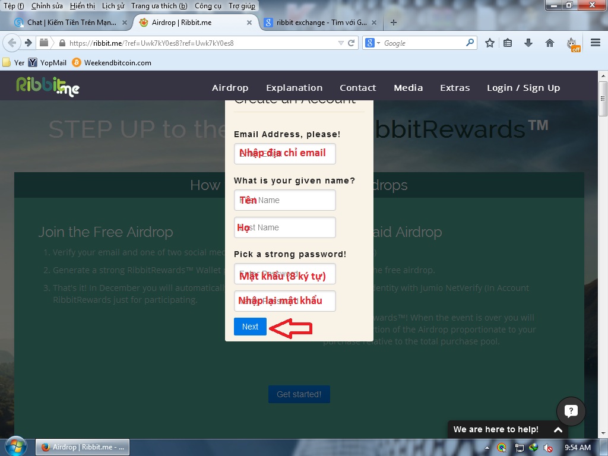The height and width of the screenshot is (456, 608).
Task: Open the Extras nav link
Action: pyautogui.click(x=455, y=88)
